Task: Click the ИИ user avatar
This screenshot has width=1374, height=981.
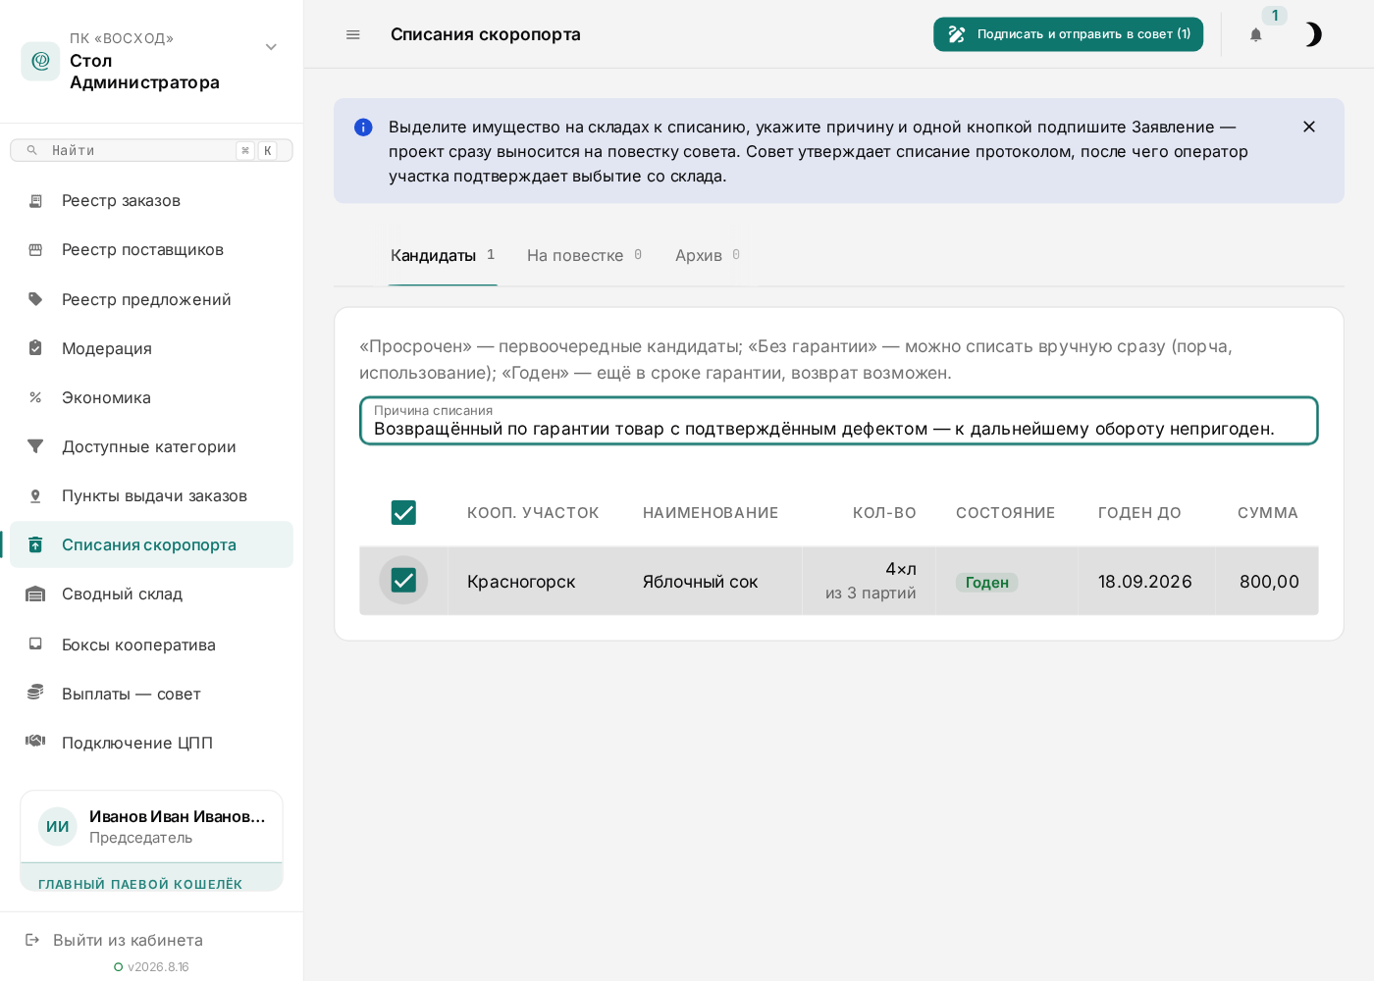Action: pyautogui.click(x=58, y=827)
